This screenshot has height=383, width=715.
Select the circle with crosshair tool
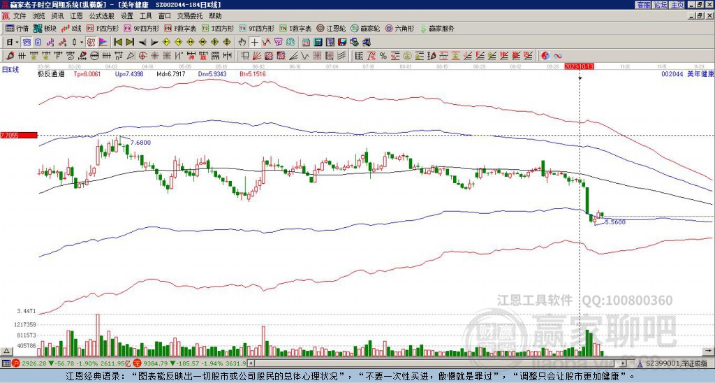(142, 56)
